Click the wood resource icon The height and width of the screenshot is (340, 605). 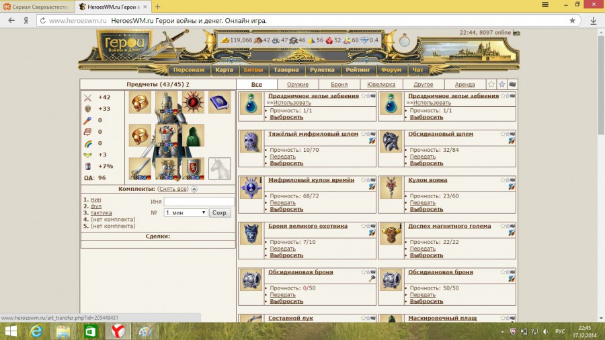[257, 40]
